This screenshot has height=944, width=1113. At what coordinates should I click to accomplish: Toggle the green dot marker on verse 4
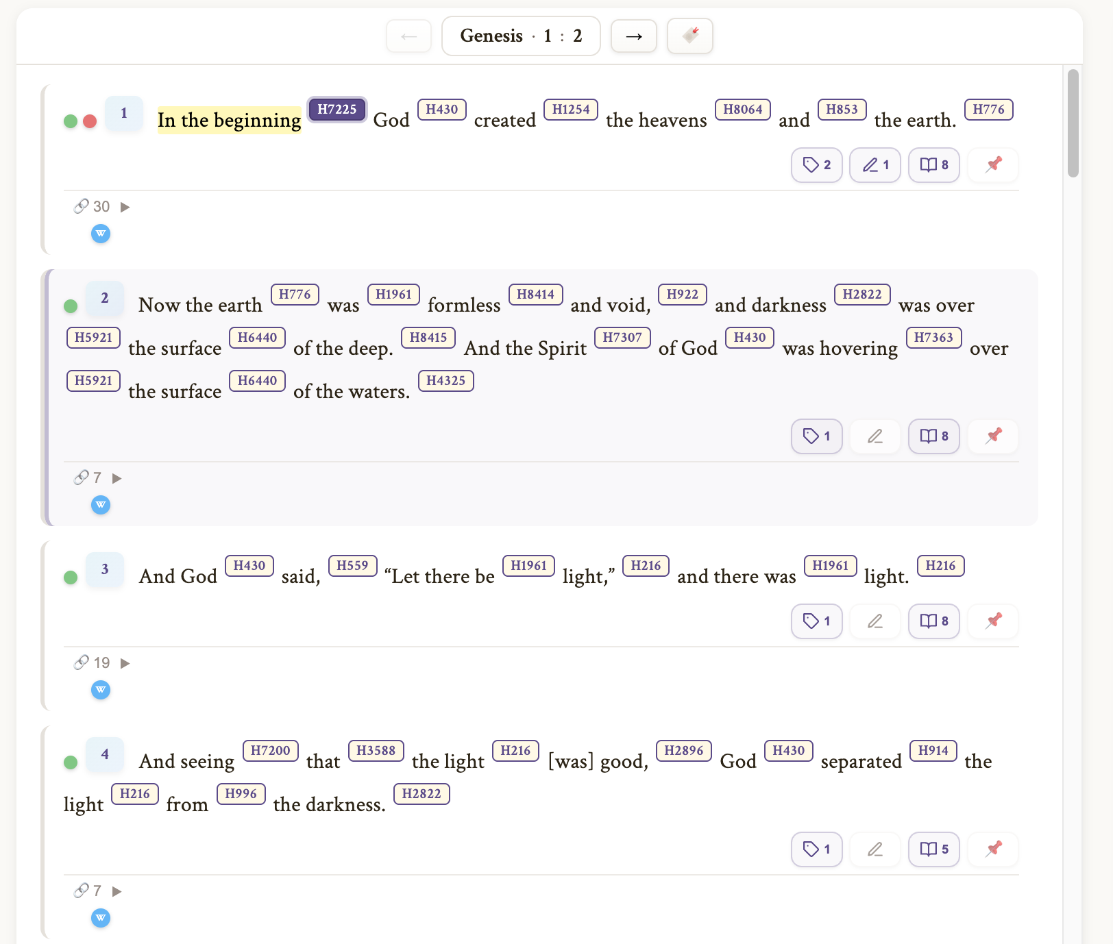71,762
